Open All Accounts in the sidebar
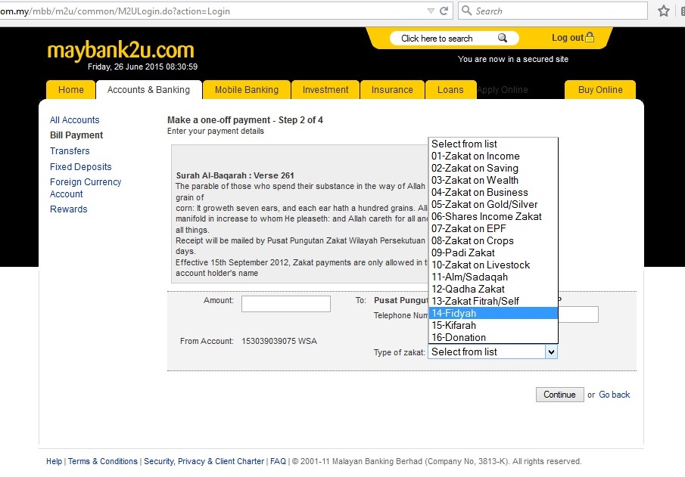685x477 pixels. tap(75, 120)
